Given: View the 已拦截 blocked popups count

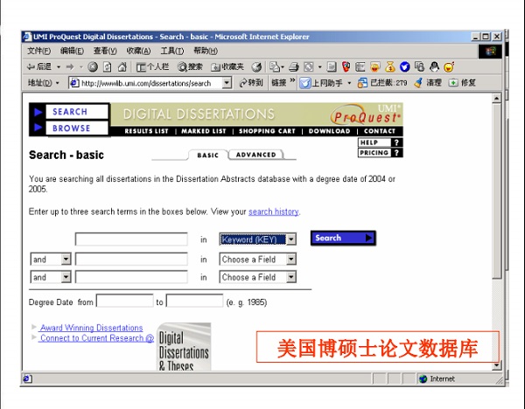Looking at the screenshot, I should click(382, 83).
